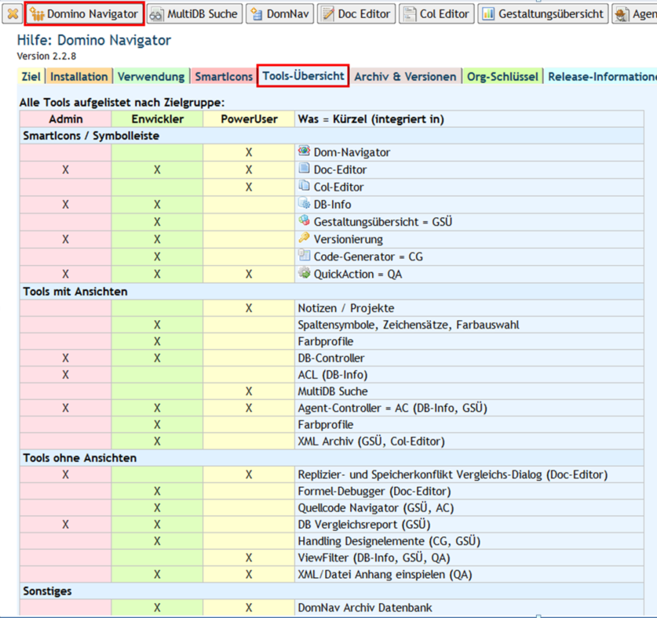Click the Gestaltungsübersicht toolbar button
Viewport: 657px width, 618px height.
pyautogui.click(x=543, y=14)
